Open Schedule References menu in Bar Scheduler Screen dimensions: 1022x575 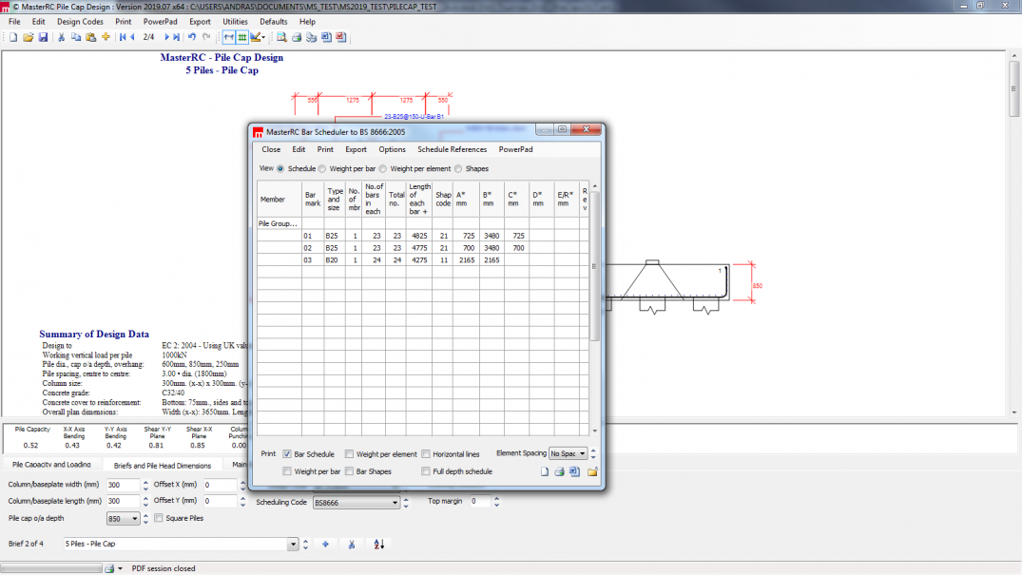tap(452, 149)
